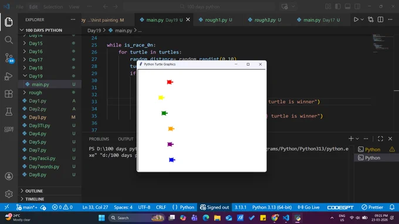Open the Search view in activity bar
Image resolution: width=399 pixels, height=224 pixels.
click(x=9, y=40)
